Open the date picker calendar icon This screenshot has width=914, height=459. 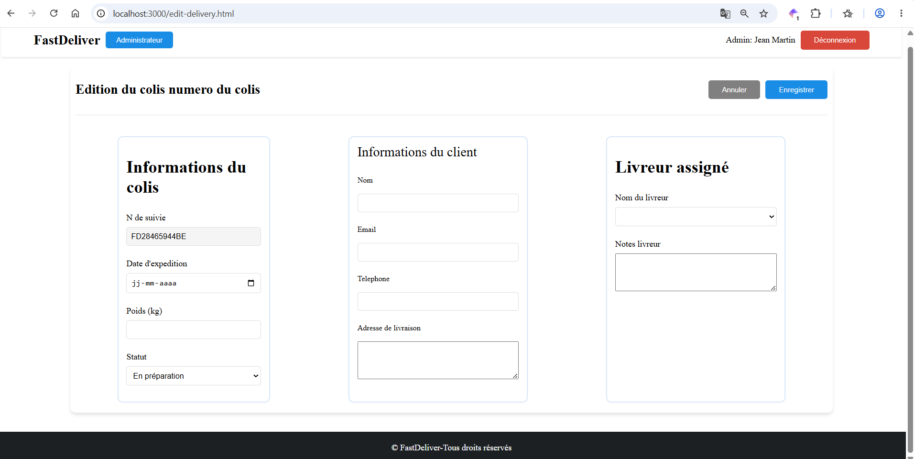(251, 283)
